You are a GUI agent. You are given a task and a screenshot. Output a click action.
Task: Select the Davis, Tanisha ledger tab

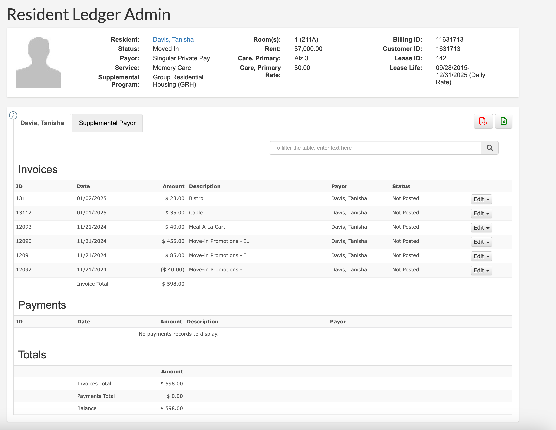click(42, 123)
